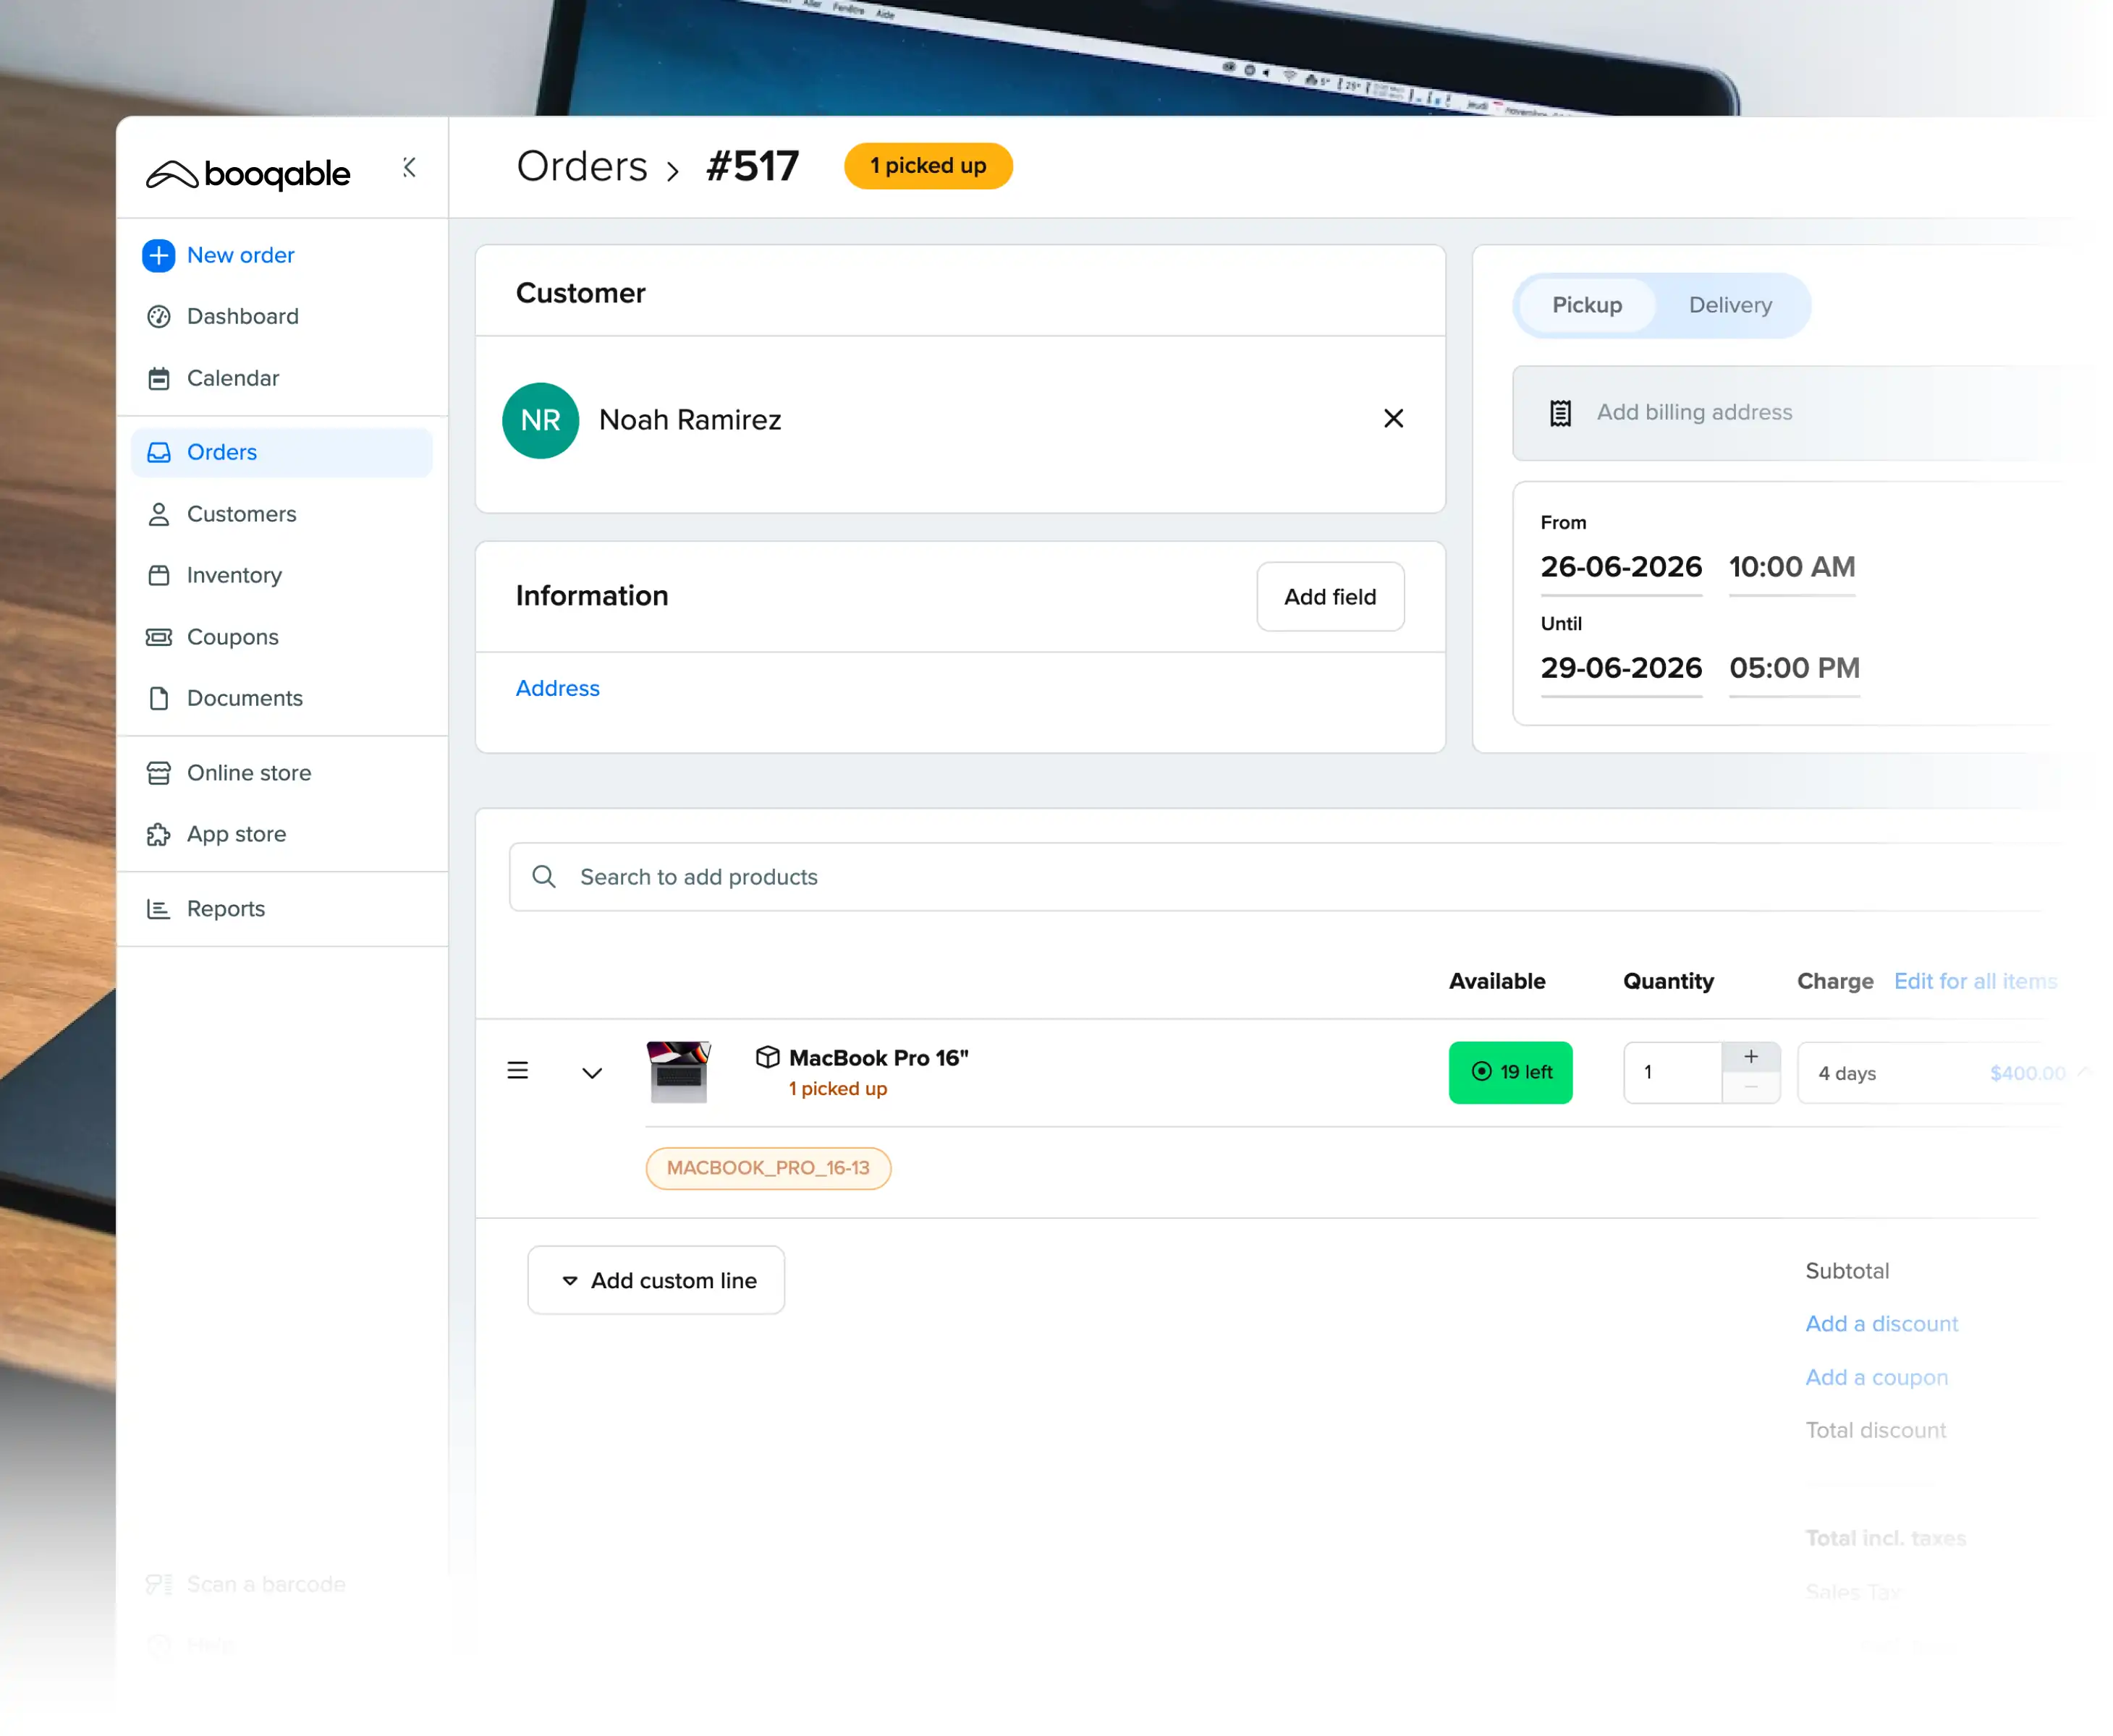Click the Online store shop icon
Viewport: 2113px width, 1736px height.
tap(158, 773)
